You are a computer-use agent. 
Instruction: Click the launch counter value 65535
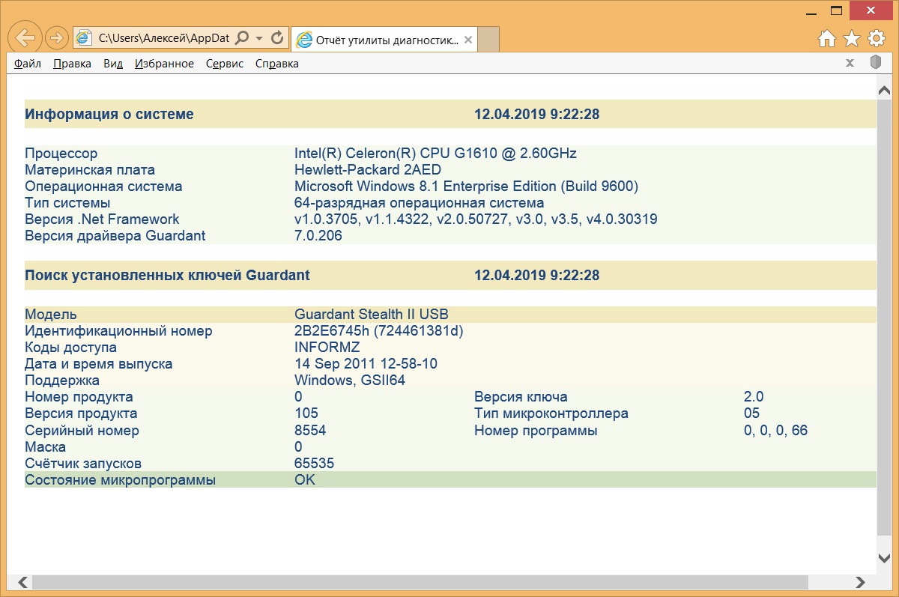click(x=315, y=464)
